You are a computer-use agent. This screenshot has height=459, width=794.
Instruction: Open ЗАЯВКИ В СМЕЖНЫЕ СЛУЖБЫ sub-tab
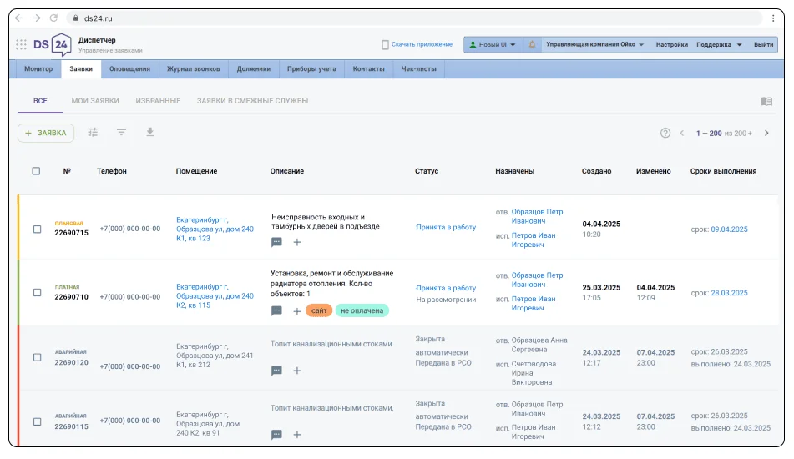click(252, 101)
